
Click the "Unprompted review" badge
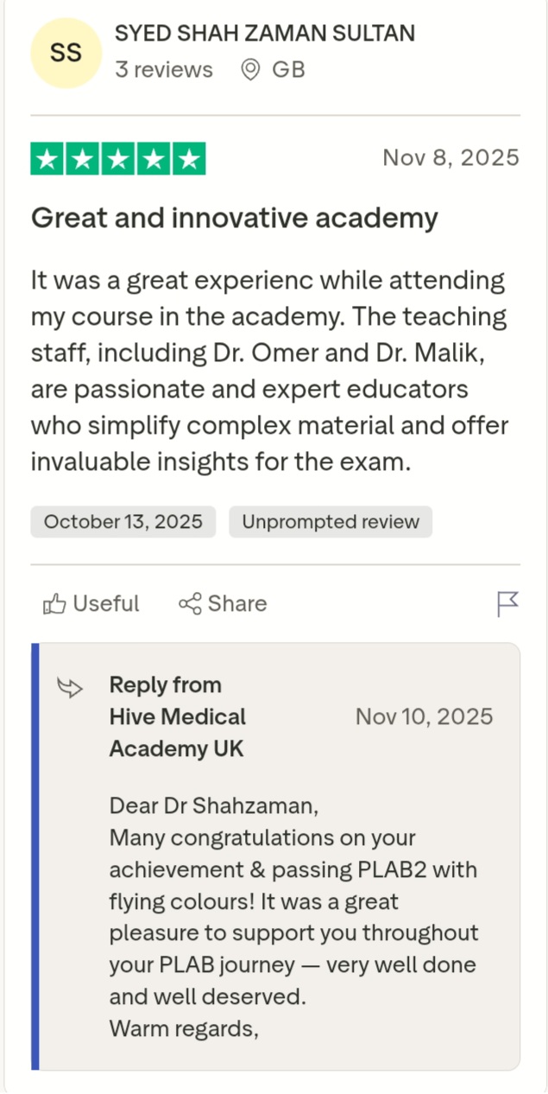click(x=331, y=522)
